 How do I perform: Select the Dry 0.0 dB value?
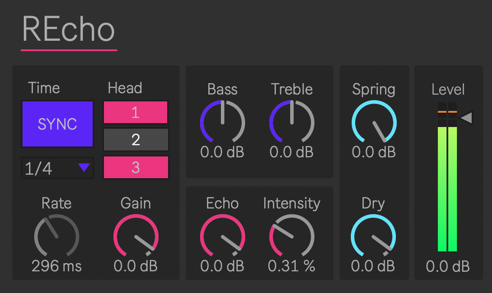[x=373, y=266]
